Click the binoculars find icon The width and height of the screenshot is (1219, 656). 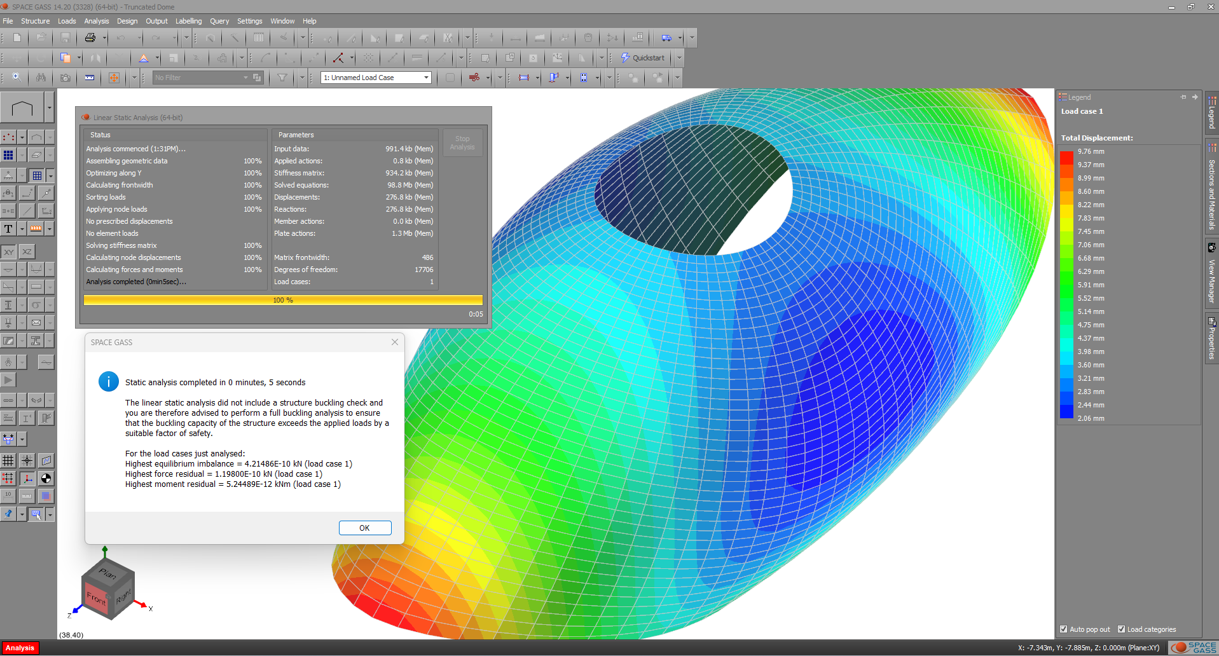(x=41, y=78)
